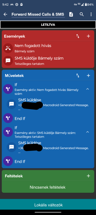Open the Nem fogadott hívás trigger
96x215 pixels.
coord(48,48)
